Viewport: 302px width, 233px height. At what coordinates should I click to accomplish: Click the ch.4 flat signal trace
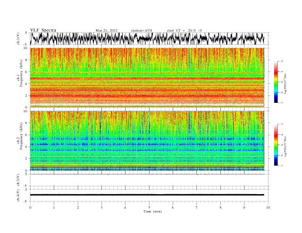(x=147, y=195)
